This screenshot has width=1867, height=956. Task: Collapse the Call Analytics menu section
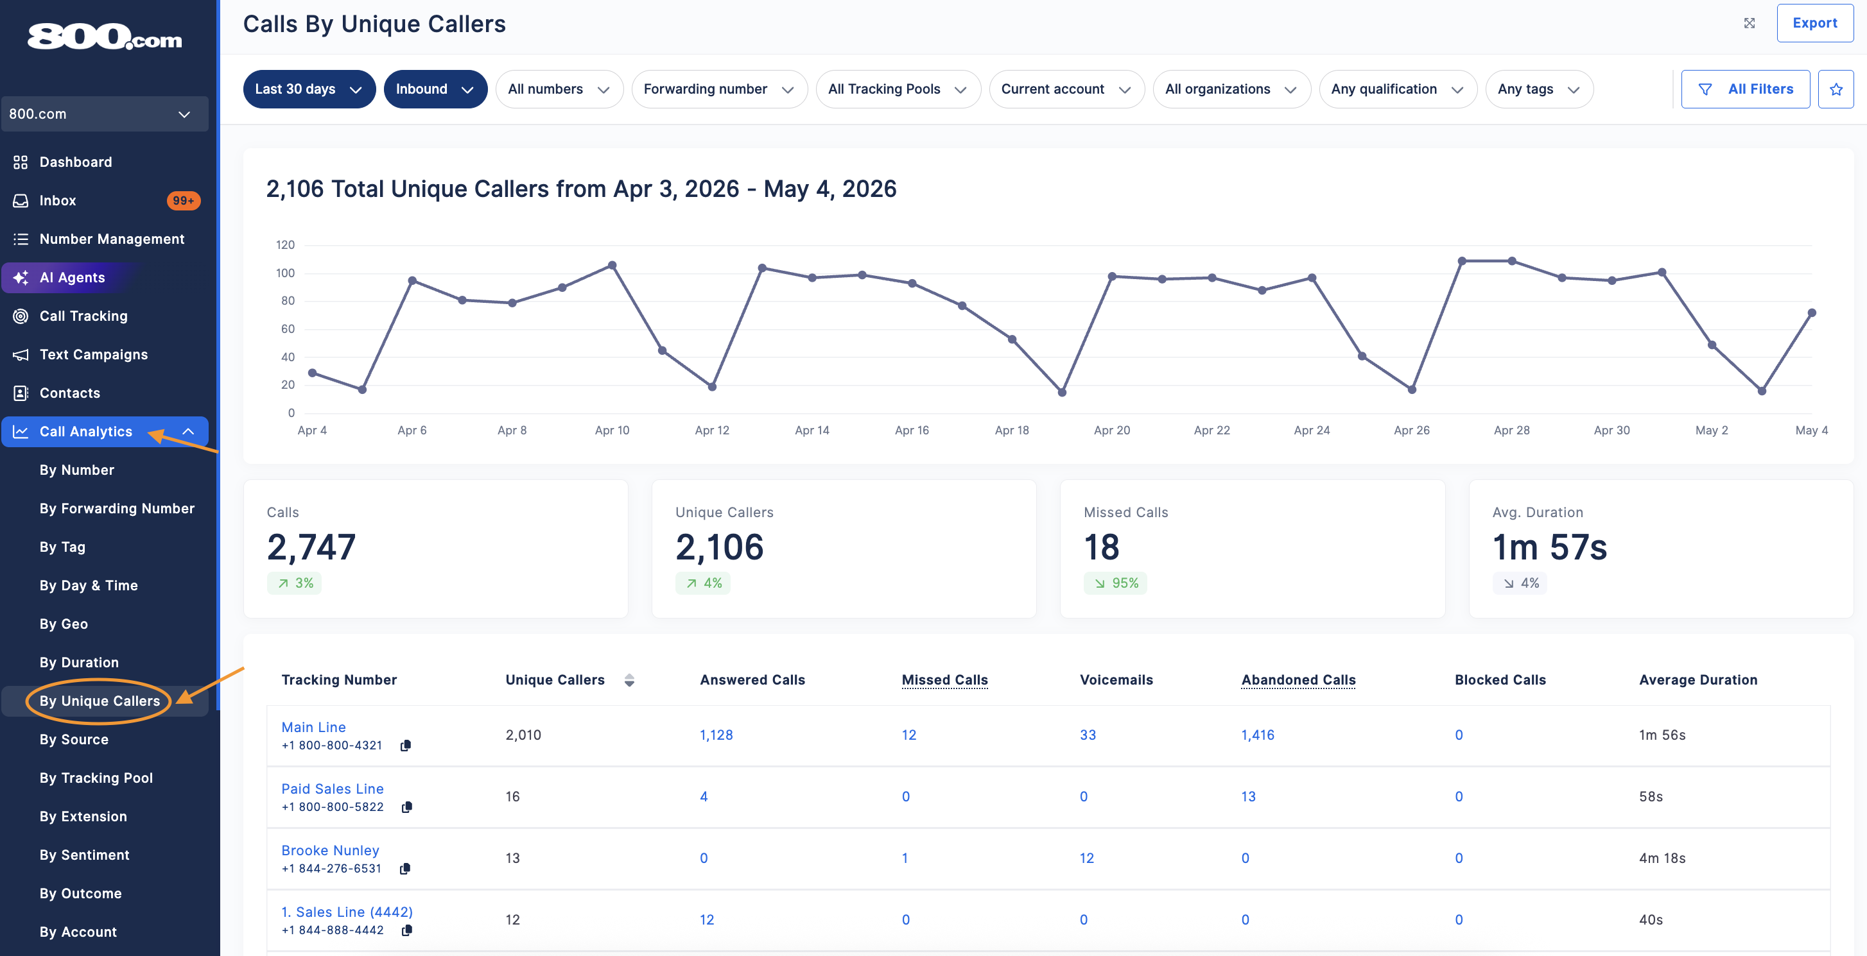tap(187, 432)
